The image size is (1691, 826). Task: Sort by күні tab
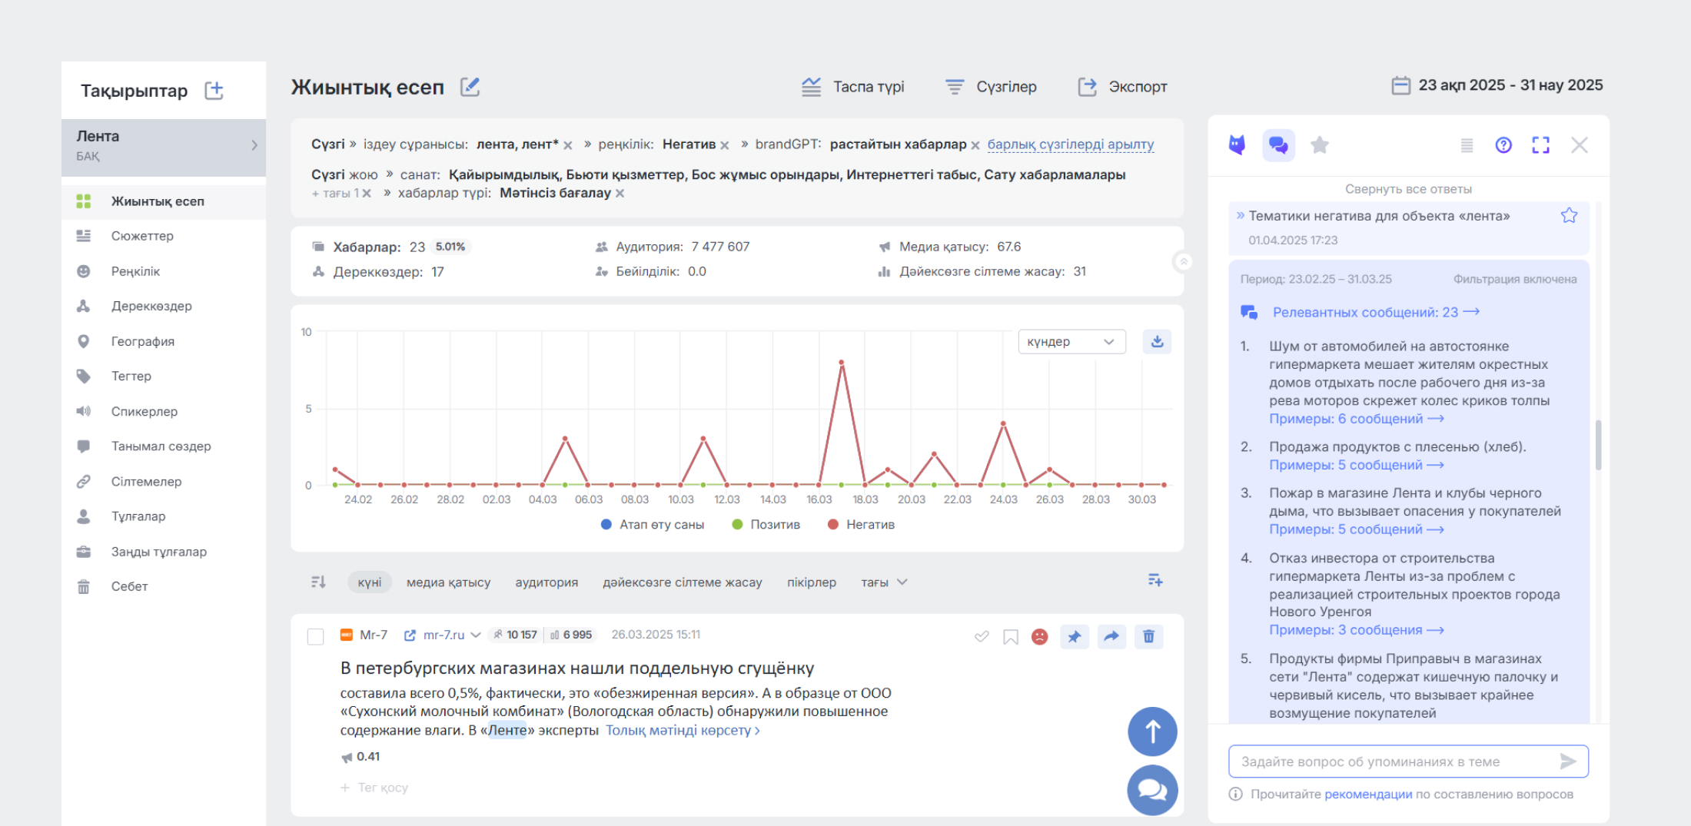point(370,582)
